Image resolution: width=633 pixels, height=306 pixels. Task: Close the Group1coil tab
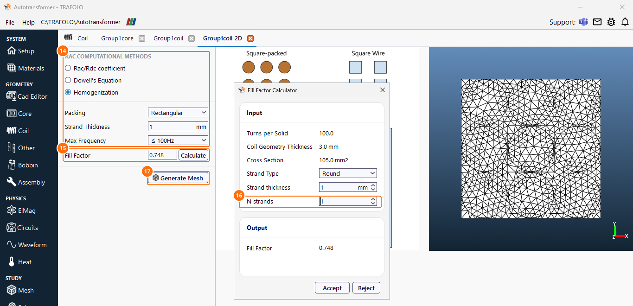coord(192,38)
